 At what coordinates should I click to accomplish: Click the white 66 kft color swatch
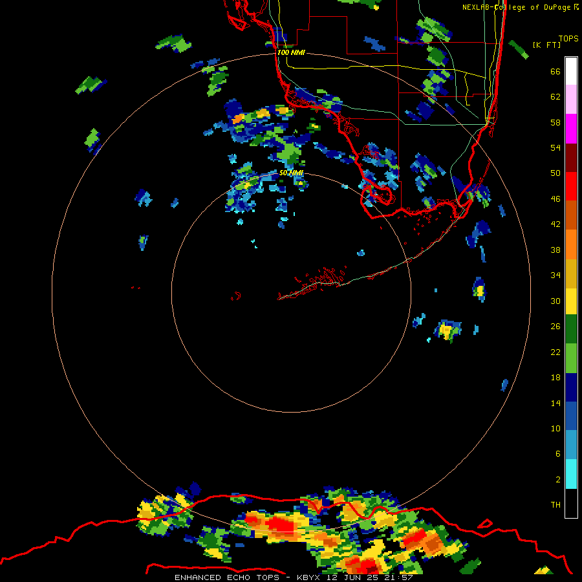571,71
